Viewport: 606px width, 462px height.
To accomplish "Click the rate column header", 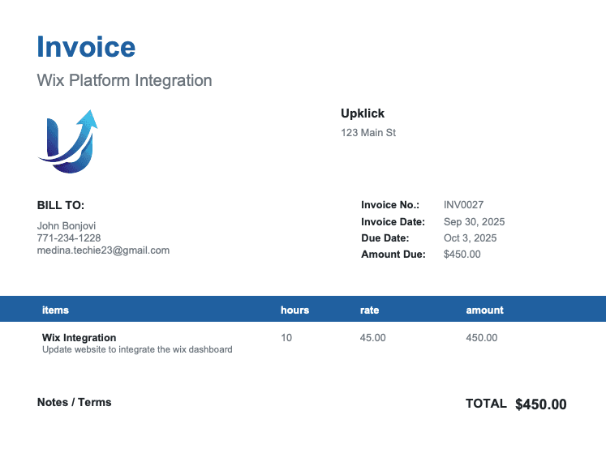I will 369,310.
